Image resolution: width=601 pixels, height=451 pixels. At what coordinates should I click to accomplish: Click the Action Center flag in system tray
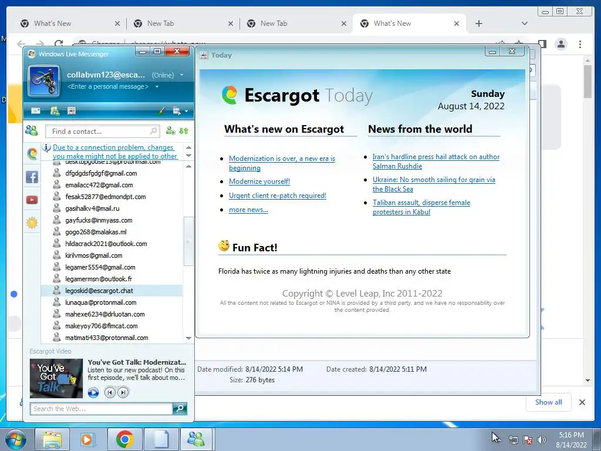point(528,440)
